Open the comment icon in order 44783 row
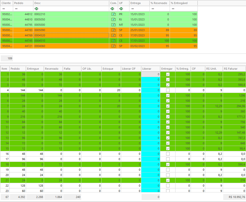The height and width of the screenshot is (202, 246). tap(114, 30)
